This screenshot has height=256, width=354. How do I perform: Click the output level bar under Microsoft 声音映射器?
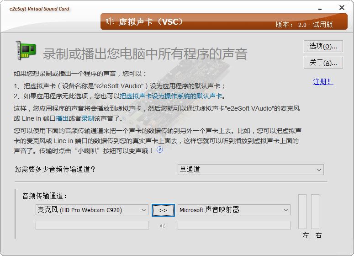pyautogui.click(x=234, y=225)
